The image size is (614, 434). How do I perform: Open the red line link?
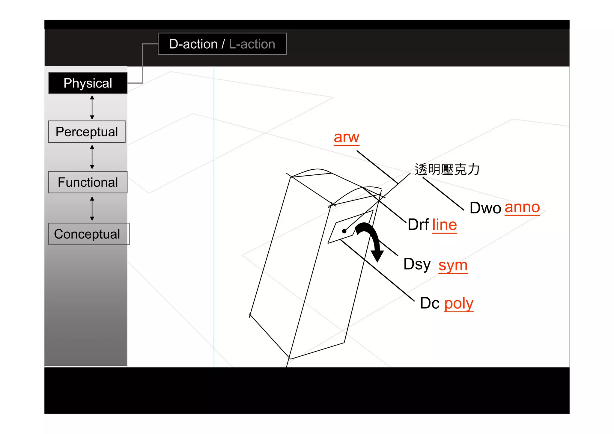click(x=444, y=225)
